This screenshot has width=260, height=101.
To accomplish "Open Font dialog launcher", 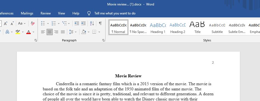I will (x=36, y=40).
